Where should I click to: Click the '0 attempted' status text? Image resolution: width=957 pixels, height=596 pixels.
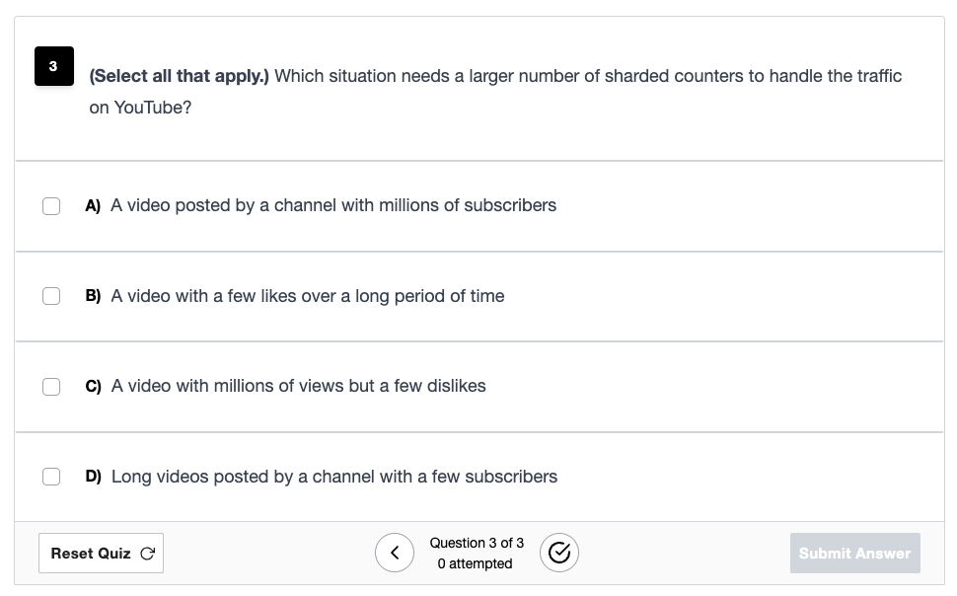pyautogui.click(x=475, y=563)
